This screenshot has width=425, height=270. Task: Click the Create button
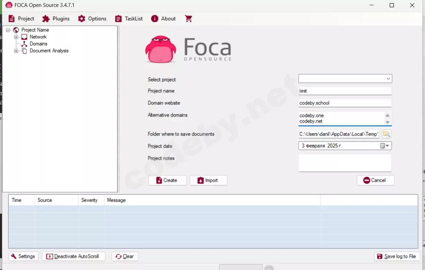coord(168,180)
